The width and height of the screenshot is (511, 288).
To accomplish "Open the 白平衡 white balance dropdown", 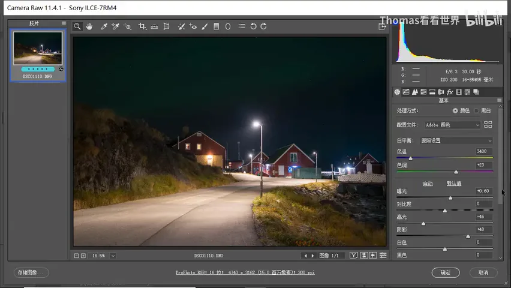I will pyautogui.click(x=456, y=140).
